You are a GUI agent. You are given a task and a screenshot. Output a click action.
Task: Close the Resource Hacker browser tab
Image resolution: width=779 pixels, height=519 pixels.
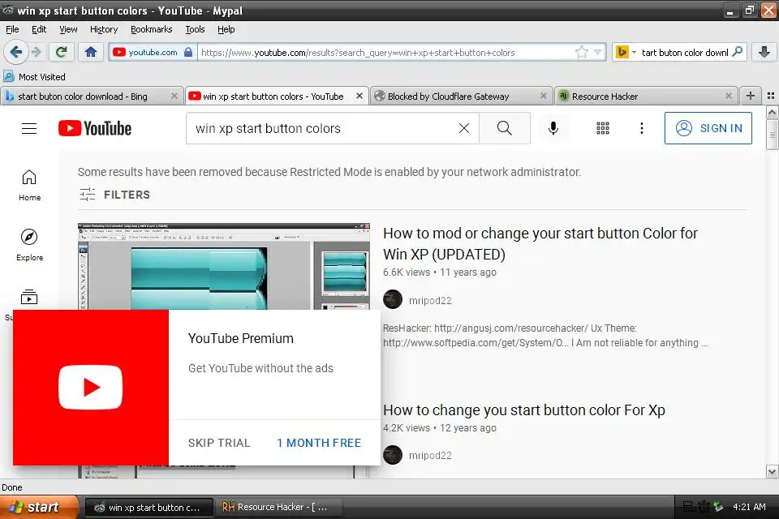pyautogui.click(x=729, y=96)
